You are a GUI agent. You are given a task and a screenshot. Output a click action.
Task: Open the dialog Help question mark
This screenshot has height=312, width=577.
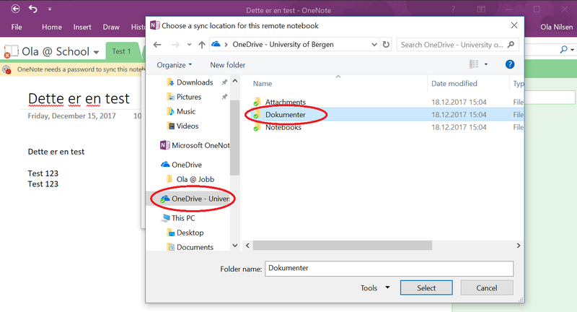(510, 65)
